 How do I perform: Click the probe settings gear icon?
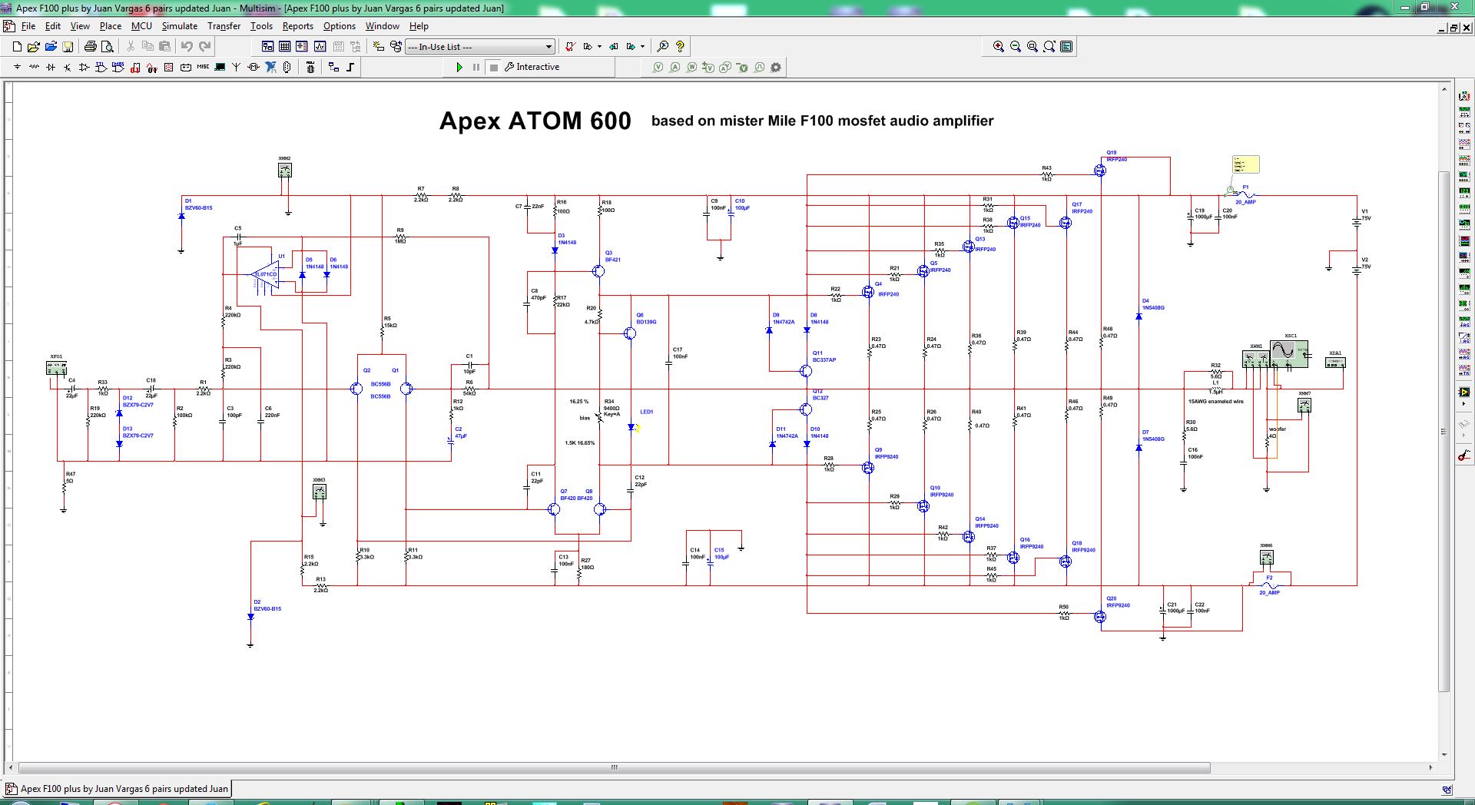click(776, 67)
